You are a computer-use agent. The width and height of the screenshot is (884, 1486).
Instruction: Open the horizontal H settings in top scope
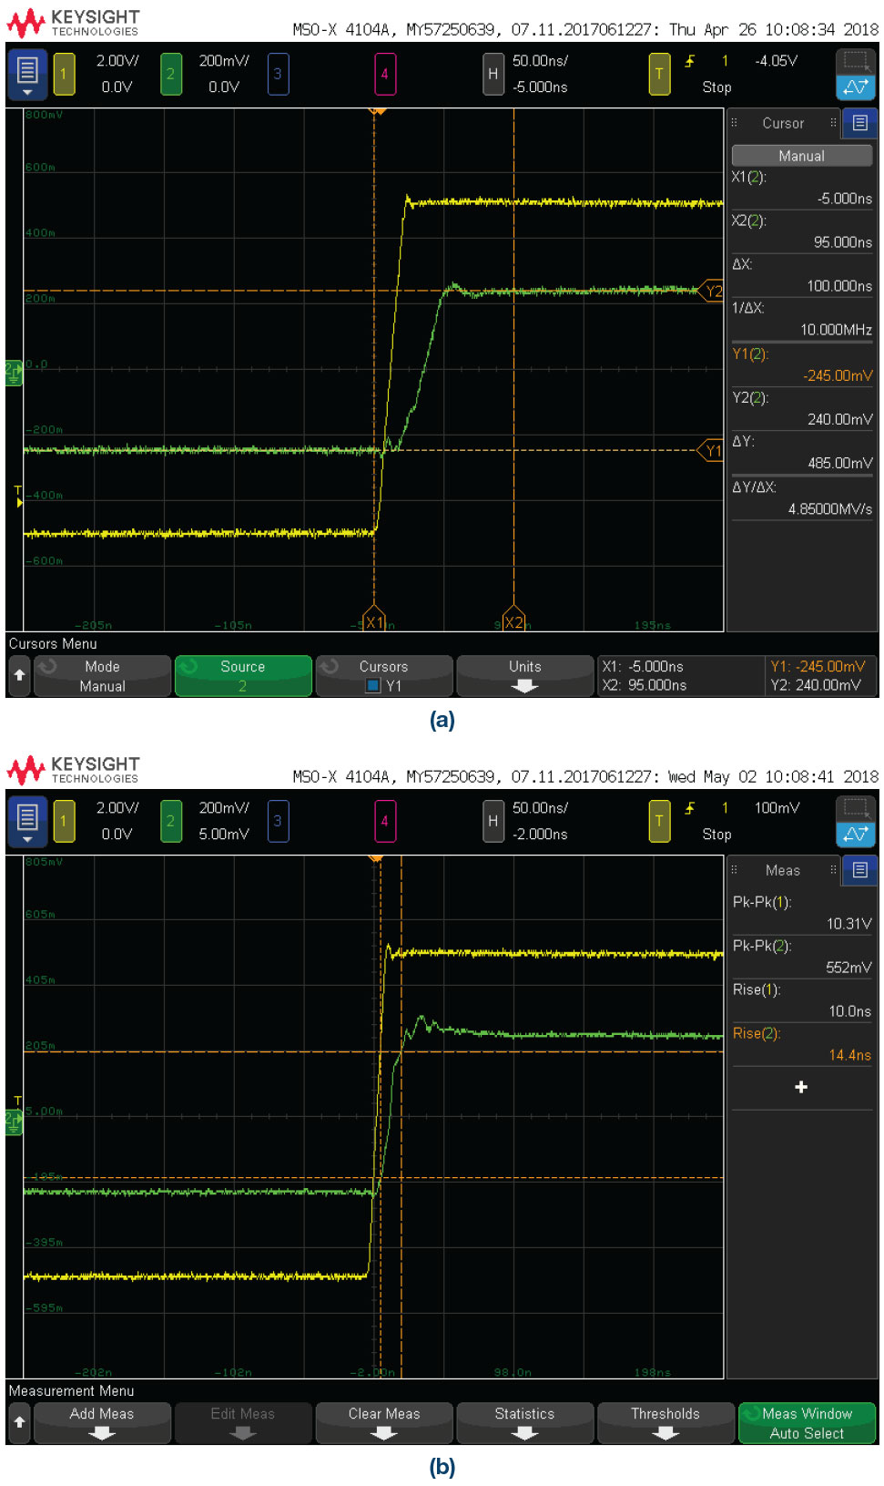click(493, 75)
